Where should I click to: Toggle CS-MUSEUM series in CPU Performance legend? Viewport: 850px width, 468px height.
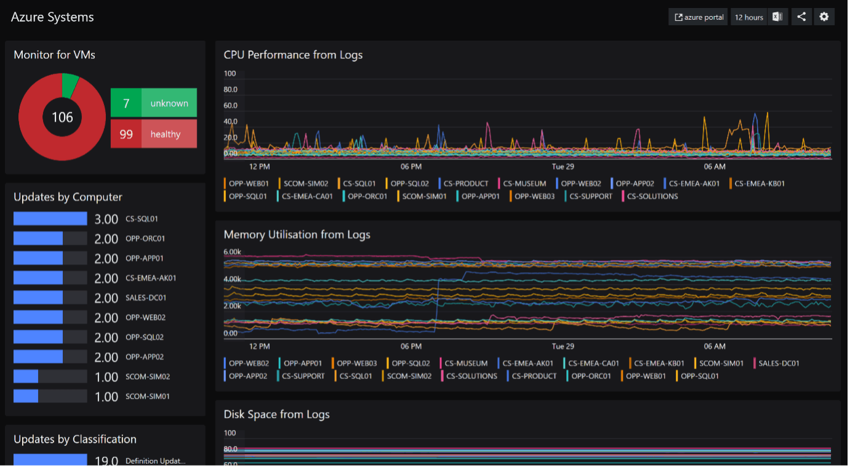522,184
